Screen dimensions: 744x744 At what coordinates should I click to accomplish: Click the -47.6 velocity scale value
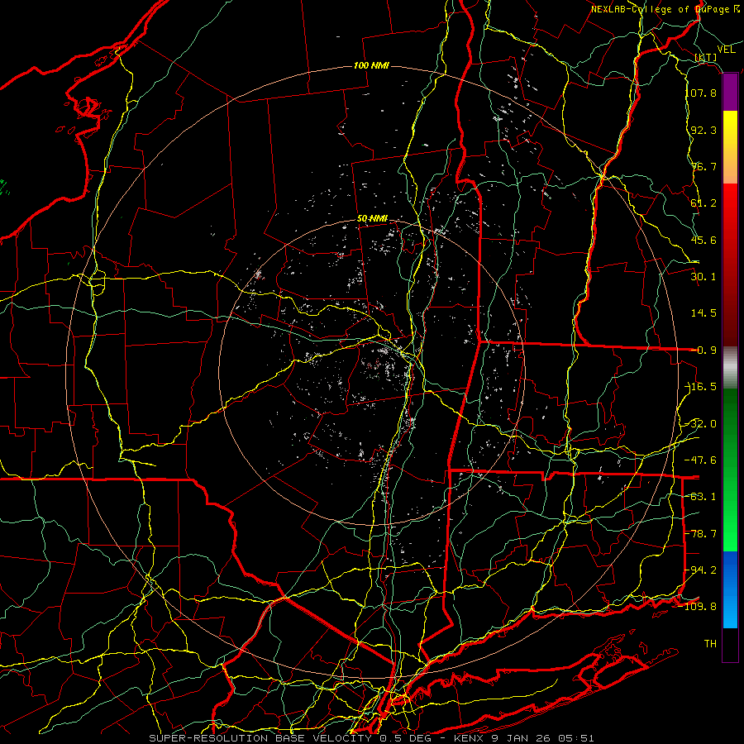701,460
